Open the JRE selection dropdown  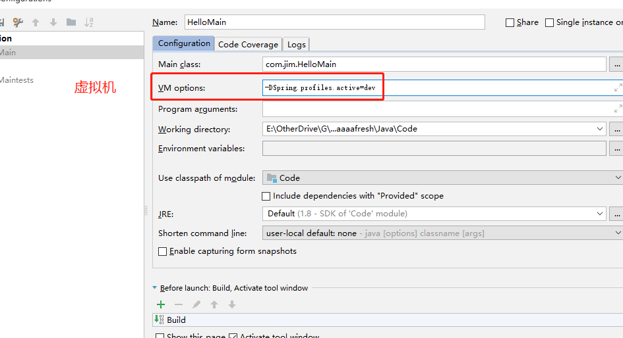tap(599, 214)
